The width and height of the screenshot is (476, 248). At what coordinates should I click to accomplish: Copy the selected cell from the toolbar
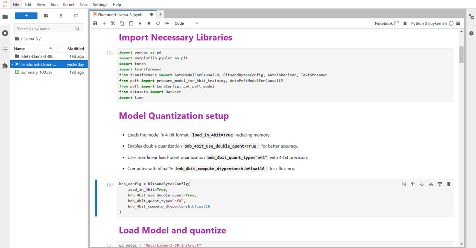point(122,23)
